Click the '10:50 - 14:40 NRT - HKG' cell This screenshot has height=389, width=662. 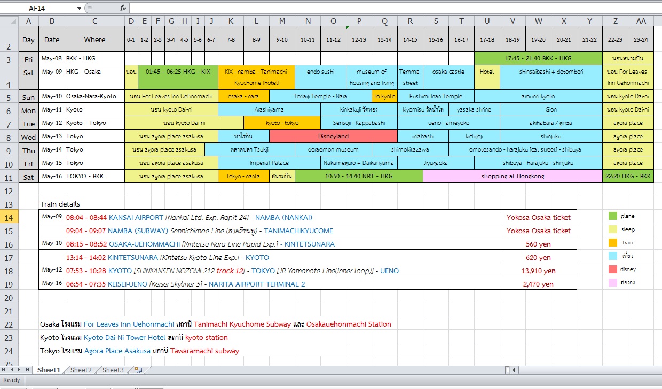[359, 176]
